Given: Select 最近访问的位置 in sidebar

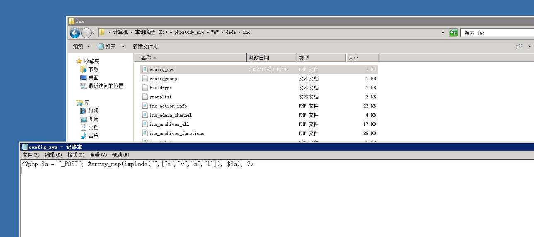Looking at the screenshot, I should tap(102, 86).
